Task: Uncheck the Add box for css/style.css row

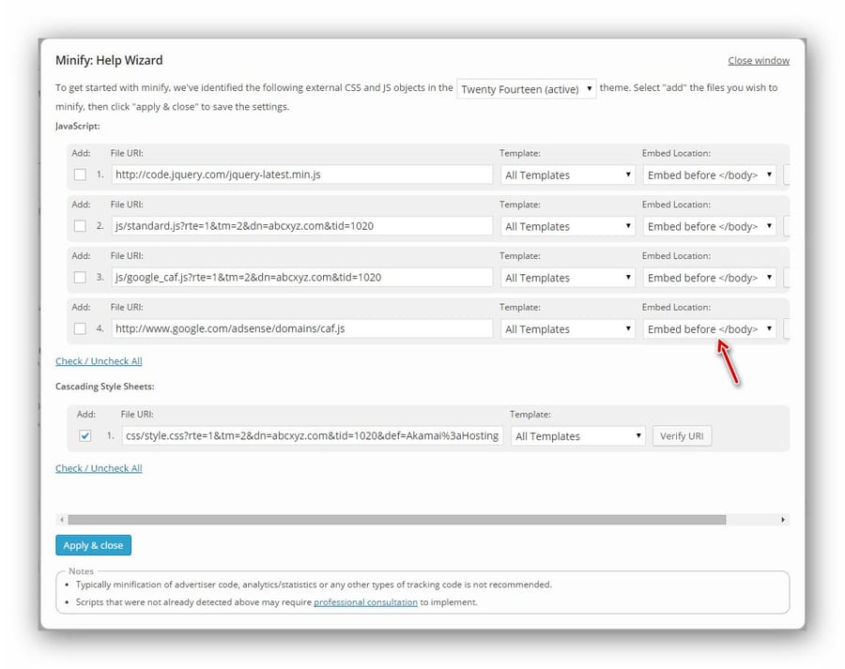Action: click(84, 435)
